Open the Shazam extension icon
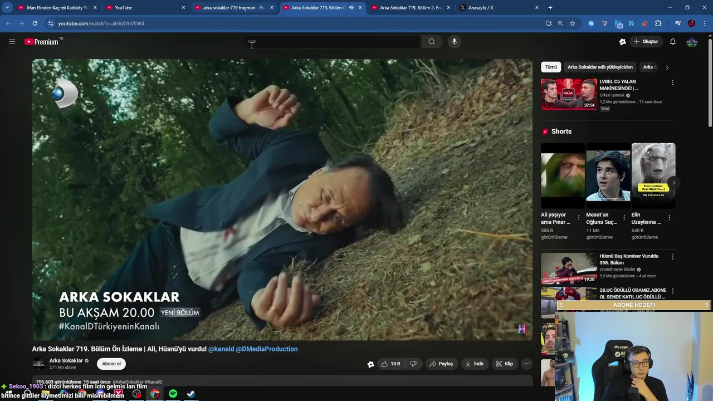Screen dimensions: 713x401 pos(592,23)
